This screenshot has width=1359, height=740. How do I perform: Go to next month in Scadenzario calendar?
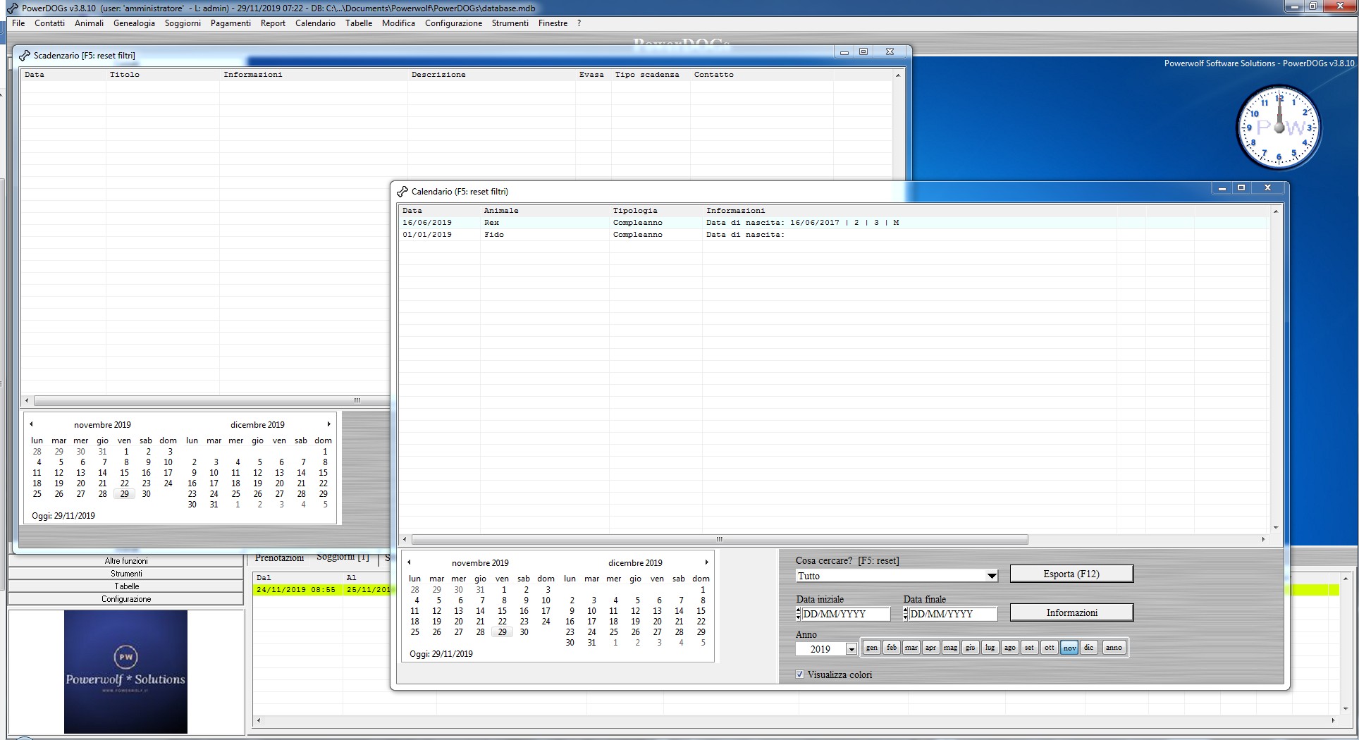[x=328, y=424]
